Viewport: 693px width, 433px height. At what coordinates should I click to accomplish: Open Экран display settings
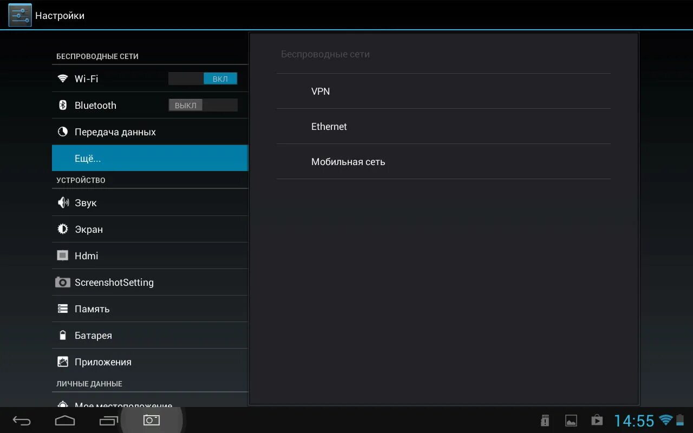pyautogui.click(x=150, y=229)
